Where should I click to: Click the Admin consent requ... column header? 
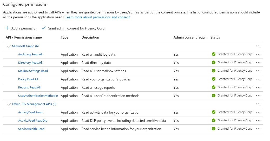tap(190, 38)
